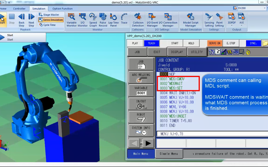Click the yellow security mode status icon
This screenshot has width=268, height=167.
pos(230,52)
